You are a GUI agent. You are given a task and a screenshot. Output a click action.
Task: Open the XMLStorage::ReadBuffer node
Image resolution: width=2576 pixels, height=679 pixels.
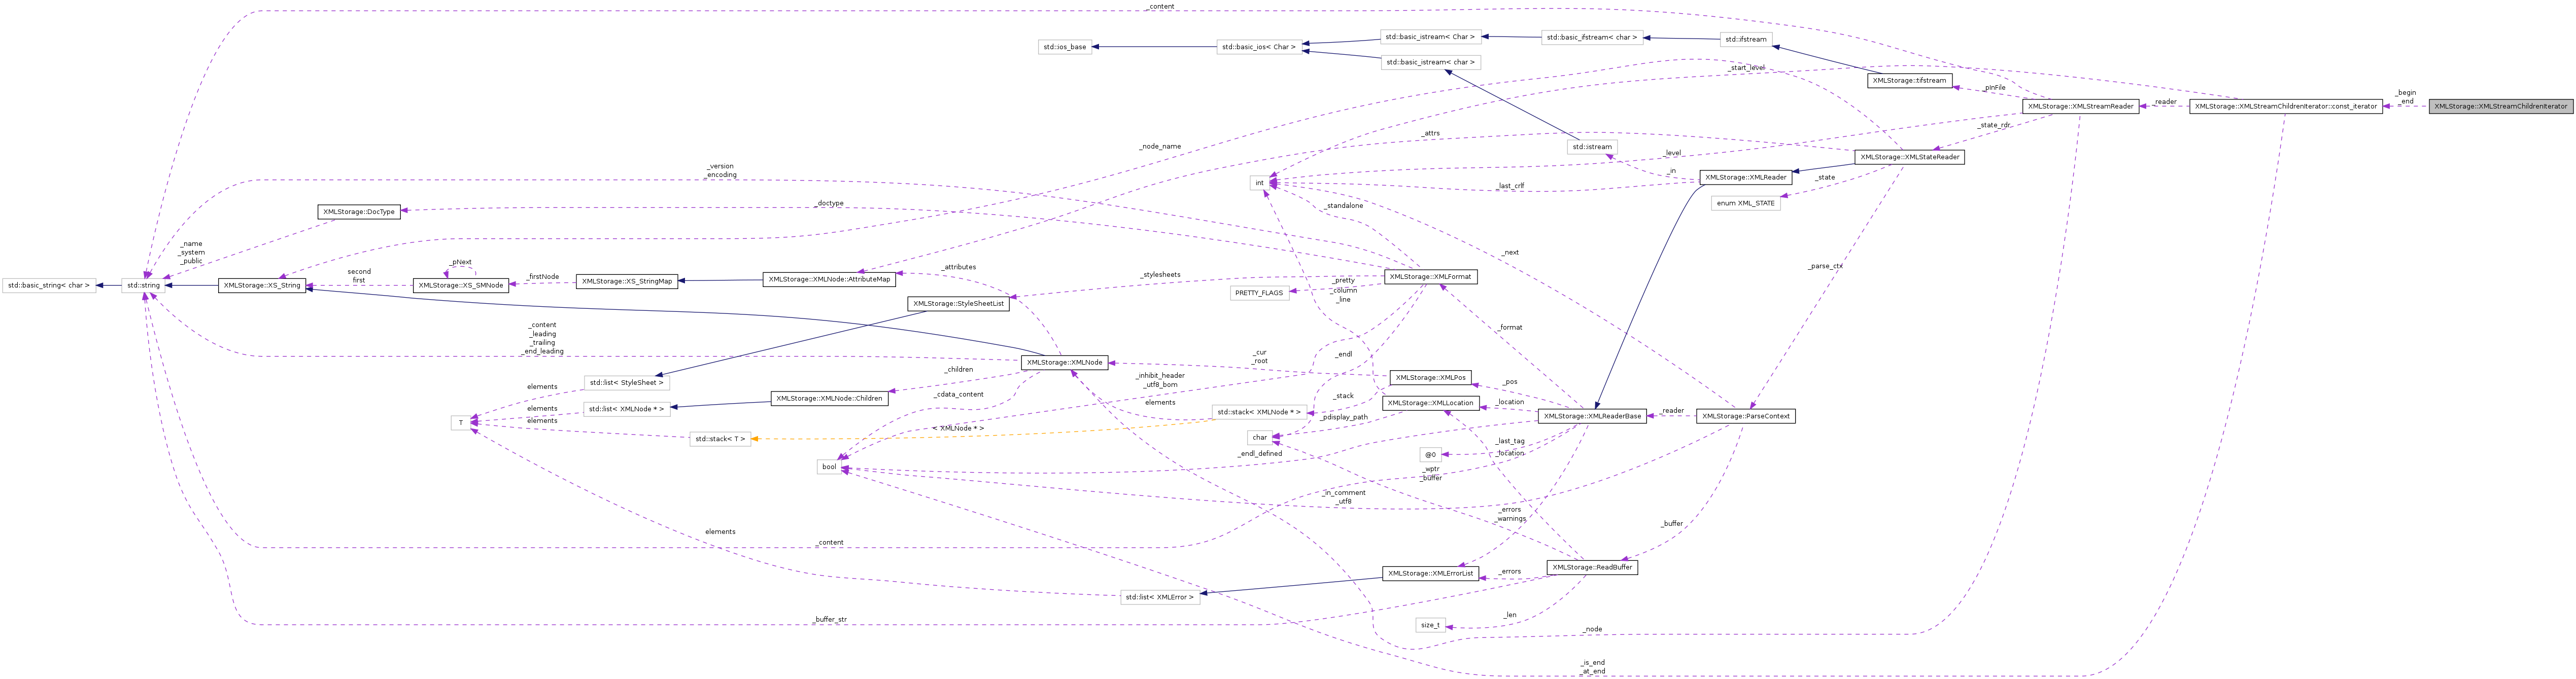(1593, 568)
